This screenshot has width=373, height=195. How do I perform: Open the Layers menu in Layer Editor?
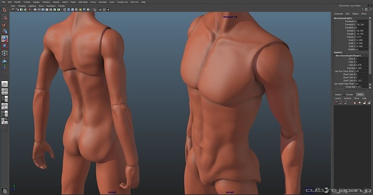point(338,98)
